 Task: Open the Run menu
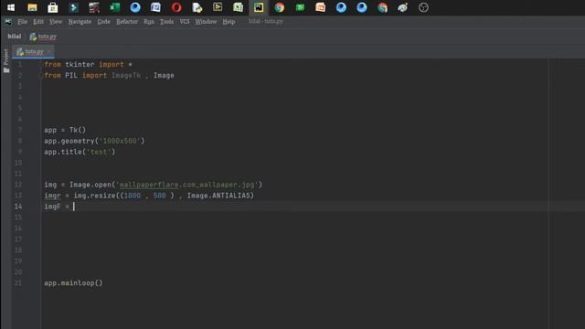tap(149, 22)
